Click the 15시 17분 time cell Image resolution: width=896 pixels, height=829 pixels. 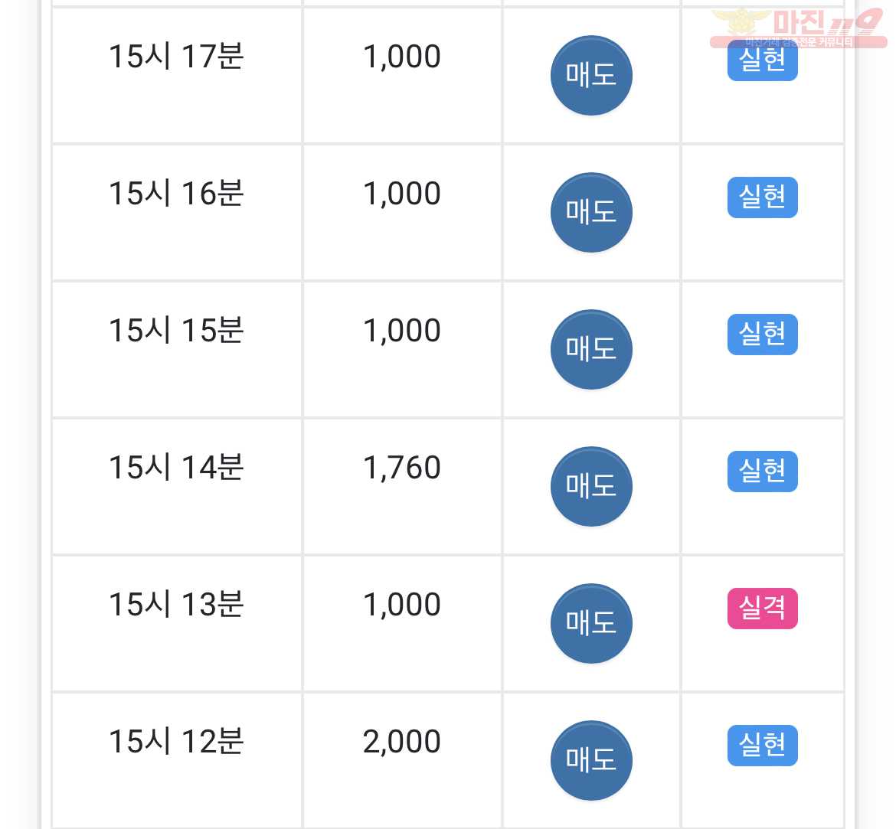pyautogui.click(x=177, y=76)
